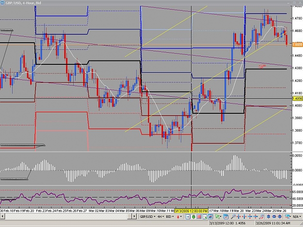Click the GBP/USD, 4-Hour, Bid chart title
The width and height of the screenshot is (303, 227).
point(23,3)
